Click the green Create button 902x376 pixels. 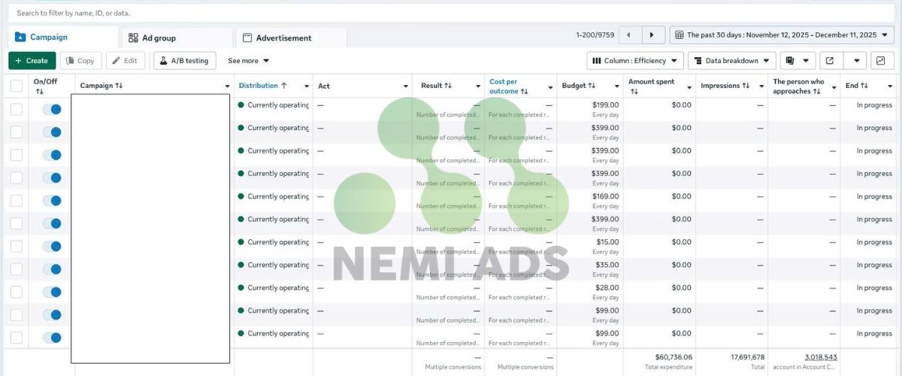(x=32, y=61)
